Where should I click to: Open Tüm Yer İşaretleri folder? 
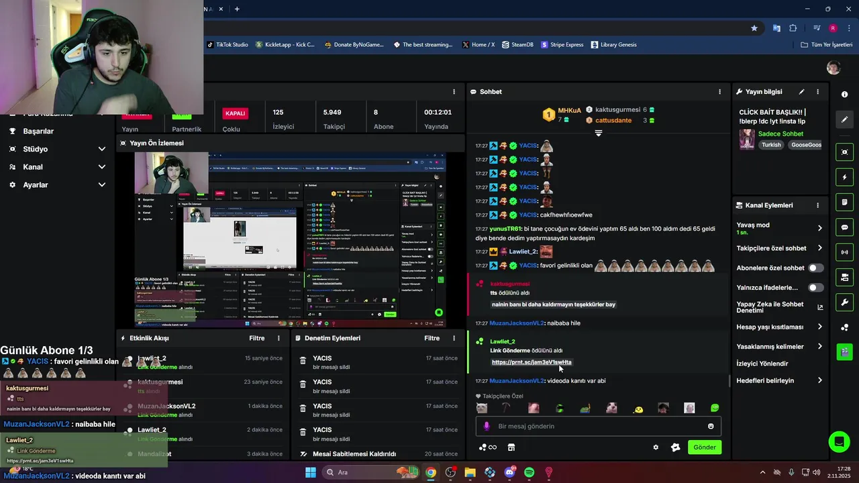[826, 45]
